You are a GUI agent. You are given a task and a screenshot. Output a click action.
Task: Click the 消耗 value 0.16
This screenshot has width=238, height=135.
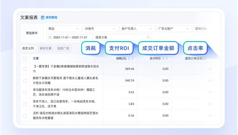131,116
